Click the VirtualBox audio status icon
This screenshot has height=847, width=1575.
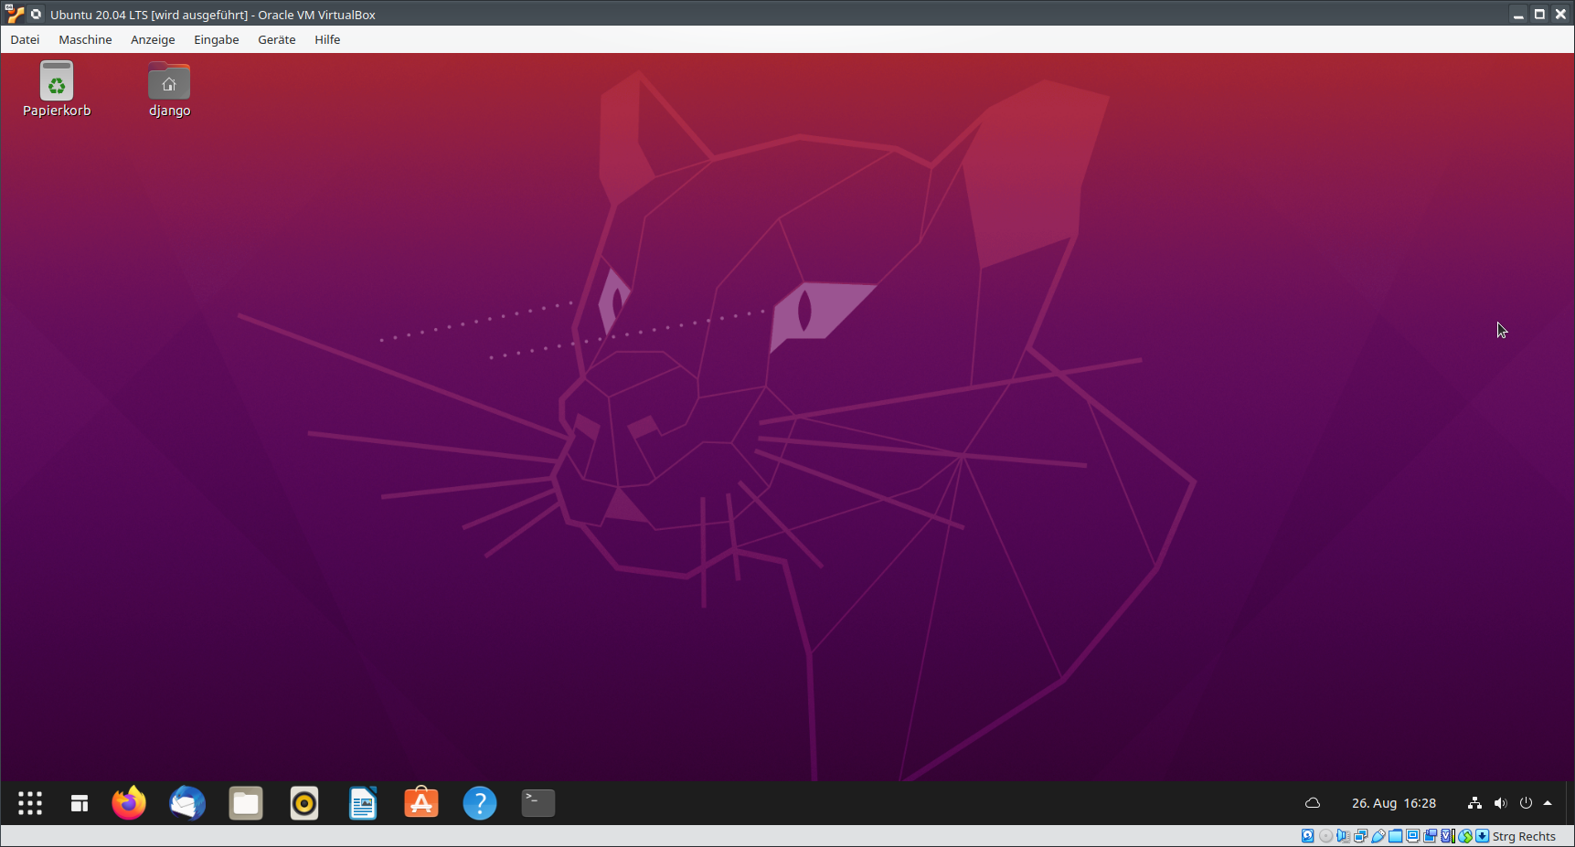1343,836
